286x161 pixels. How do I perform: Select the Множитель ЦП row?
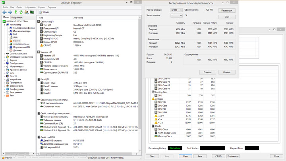point(87,59)
